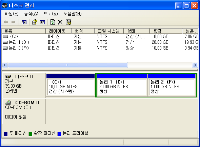200x147 pixels.
Task: Click the 논리 1 (D:) drive icon
Action: (5, 42)
